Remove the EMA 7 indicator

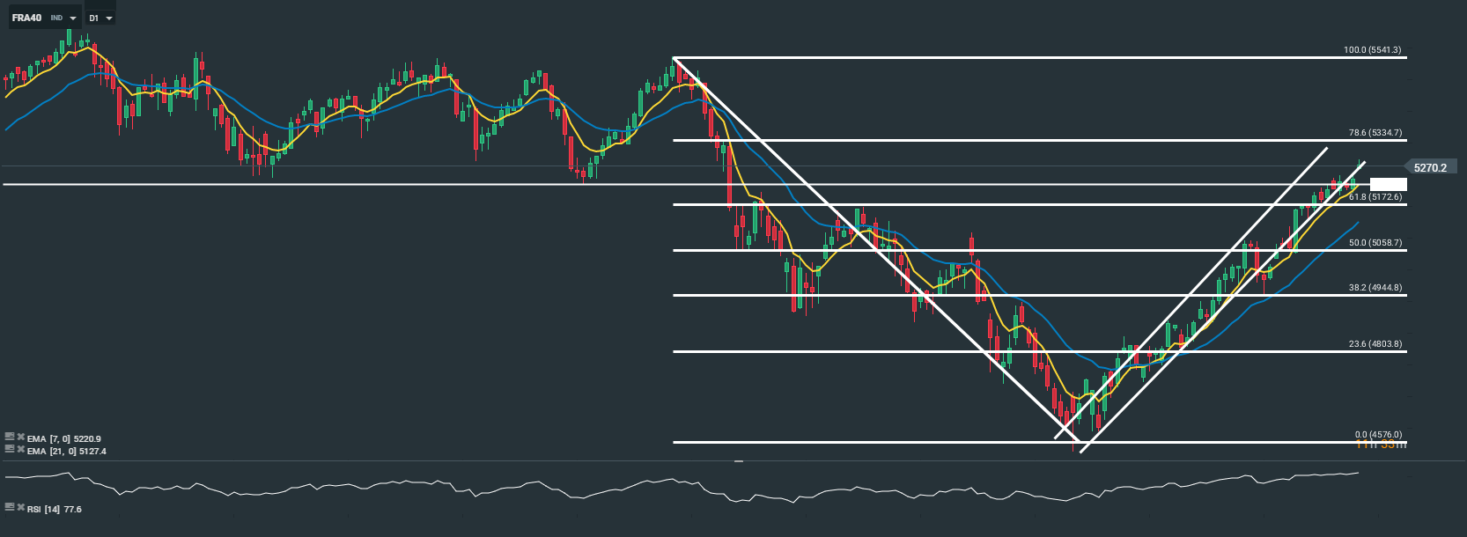coord(20,437)
